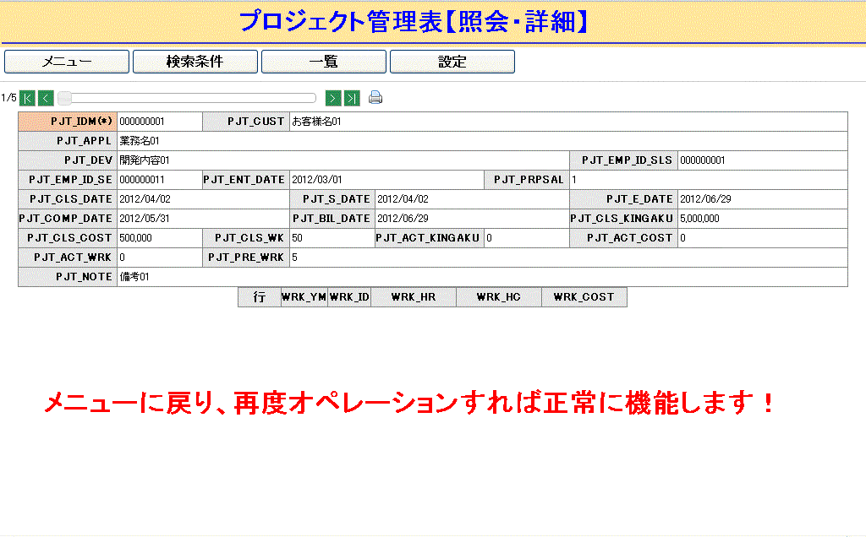This screenshot has width=866, height=537.
Task: Go to the previous record arrow
Action: click(46, 98)
